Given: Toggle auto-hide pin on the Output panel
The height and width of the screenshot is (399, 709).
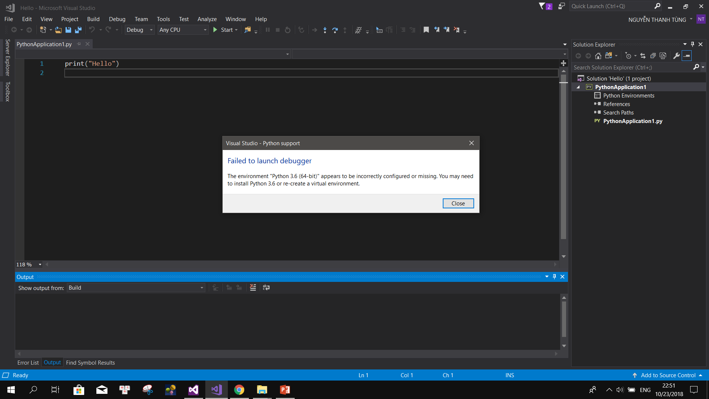Looking at the screenshot, I should tap(554, 277).
